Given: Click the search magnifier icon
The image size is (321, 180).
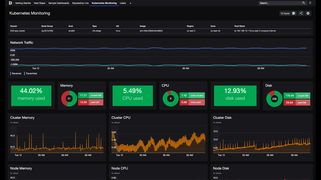Looking at the screenshot, I should (303, 2).
